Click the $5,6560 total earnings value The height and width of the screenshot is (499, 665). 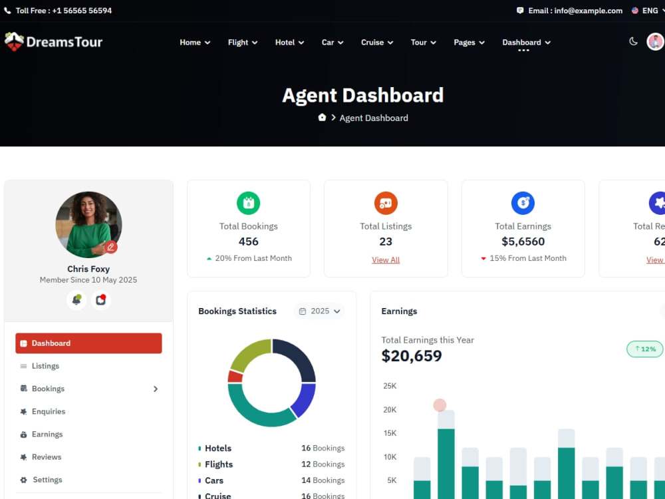click(x=523, y=242)
